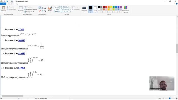The width and height of the screenshot is (178, 100).
Task: Click the Cut (Вырезать) button
Action: 11,7
